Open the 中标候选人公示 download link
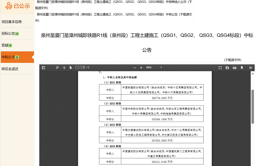 pyautogui.click(x=114, y=5)
